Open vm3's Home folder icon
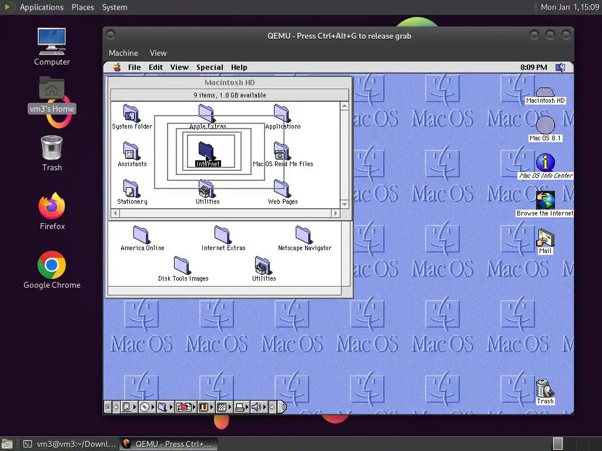Viewport: 602px width, 451px height. coord(52,95)
